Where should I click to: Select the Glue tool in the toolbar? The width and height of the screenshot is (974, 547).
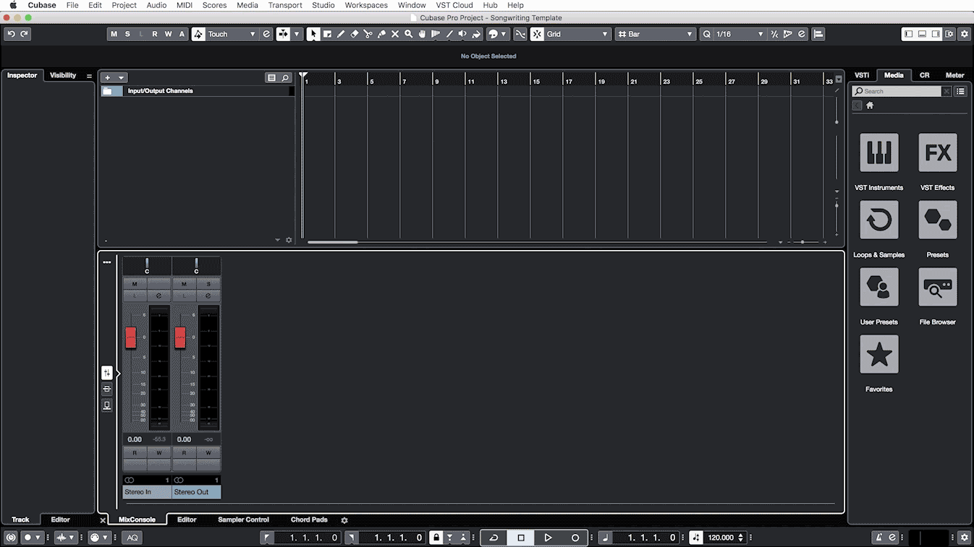(x=382, y=33)
